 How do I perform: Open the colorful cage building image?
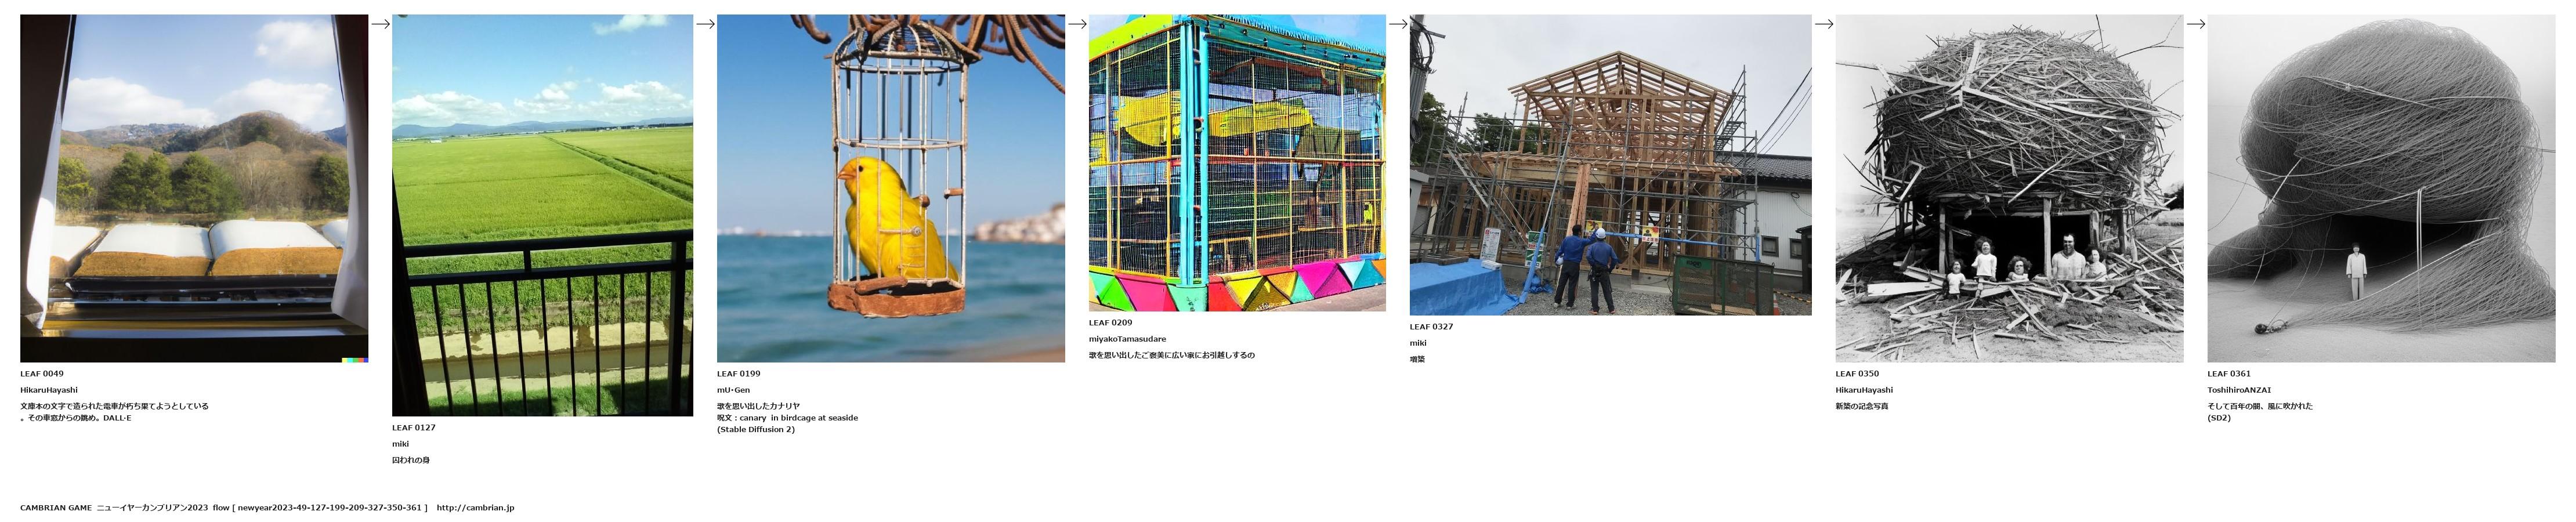(1237, 163)
